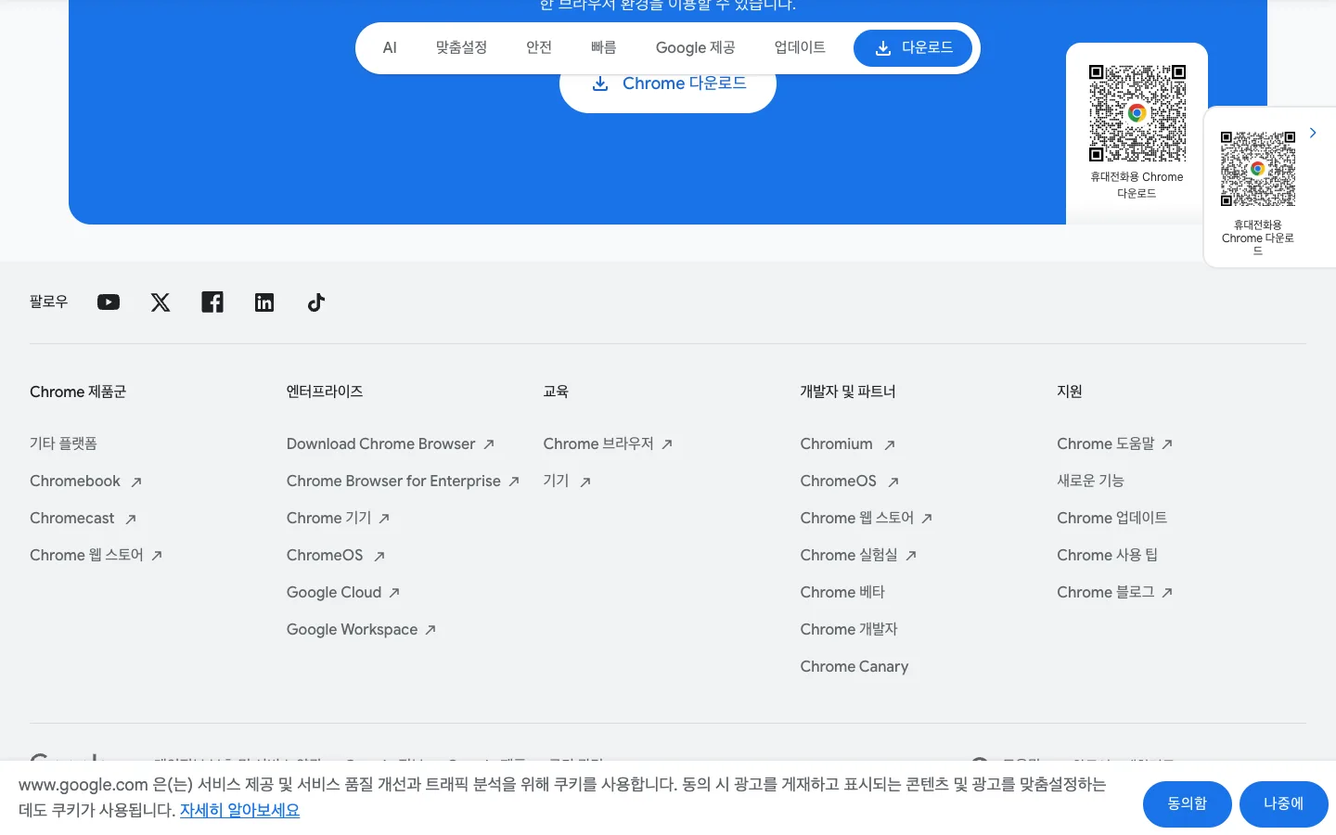Open the LinkedIn follow icon
Screen dimensions: 1336x835
pyautogui.click(x=264, y=302)
